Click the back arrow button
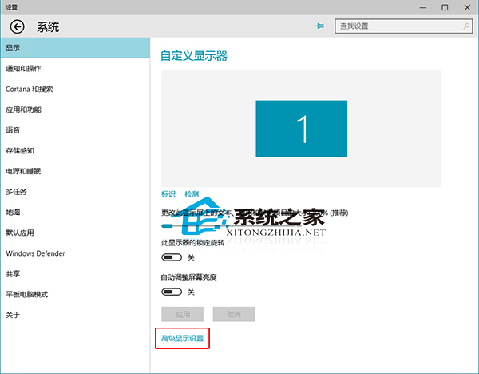 (17, 26)
